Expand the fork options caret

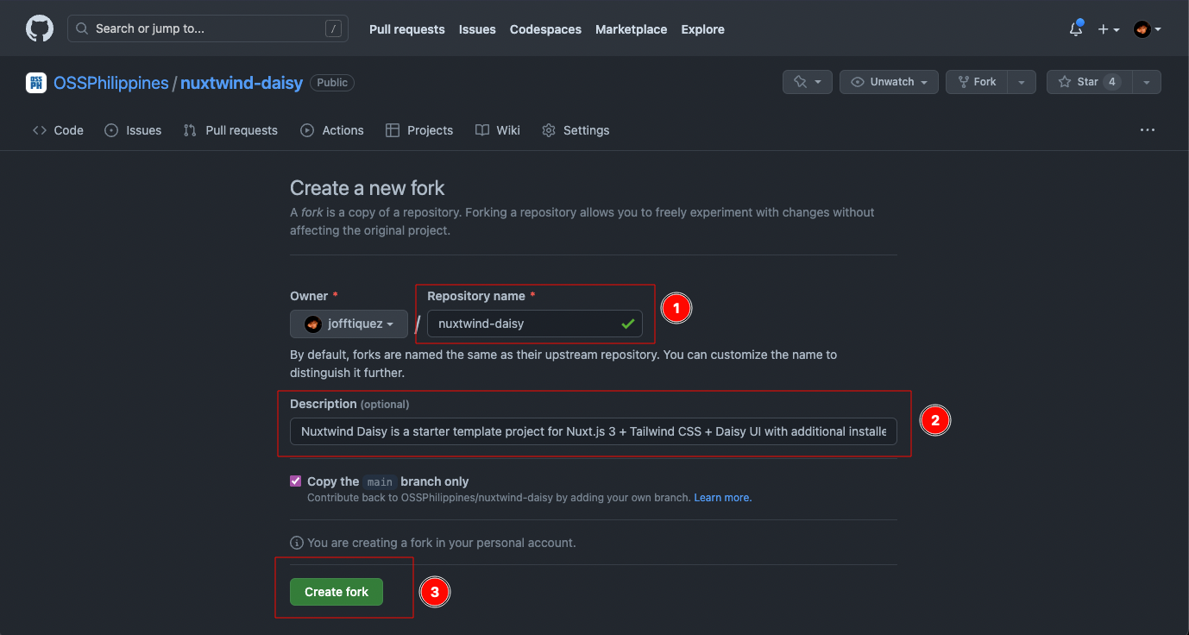1022,82
